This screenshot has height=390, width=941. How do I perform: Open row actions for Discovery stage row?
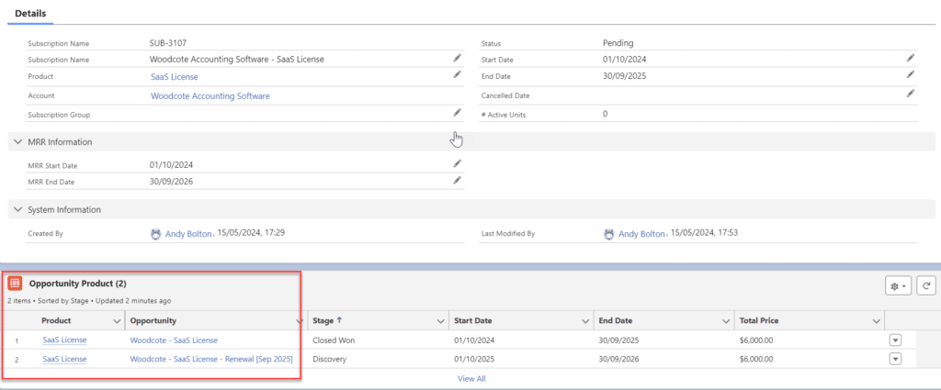[896, 359]
